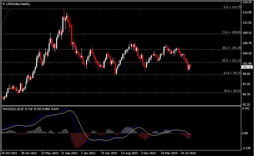
Task: Click the 30 Jan 2022 date label
Action: 29,153
